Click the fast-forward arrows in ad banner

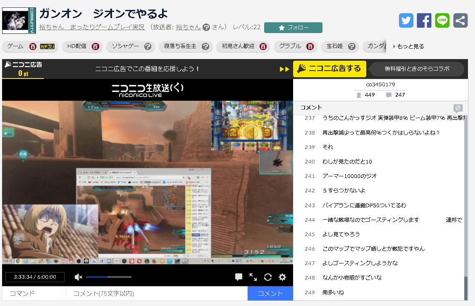[x=284, y=69]
